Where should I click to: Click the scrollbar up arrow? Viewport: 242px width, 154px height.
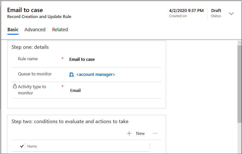(x=239, y=43)
